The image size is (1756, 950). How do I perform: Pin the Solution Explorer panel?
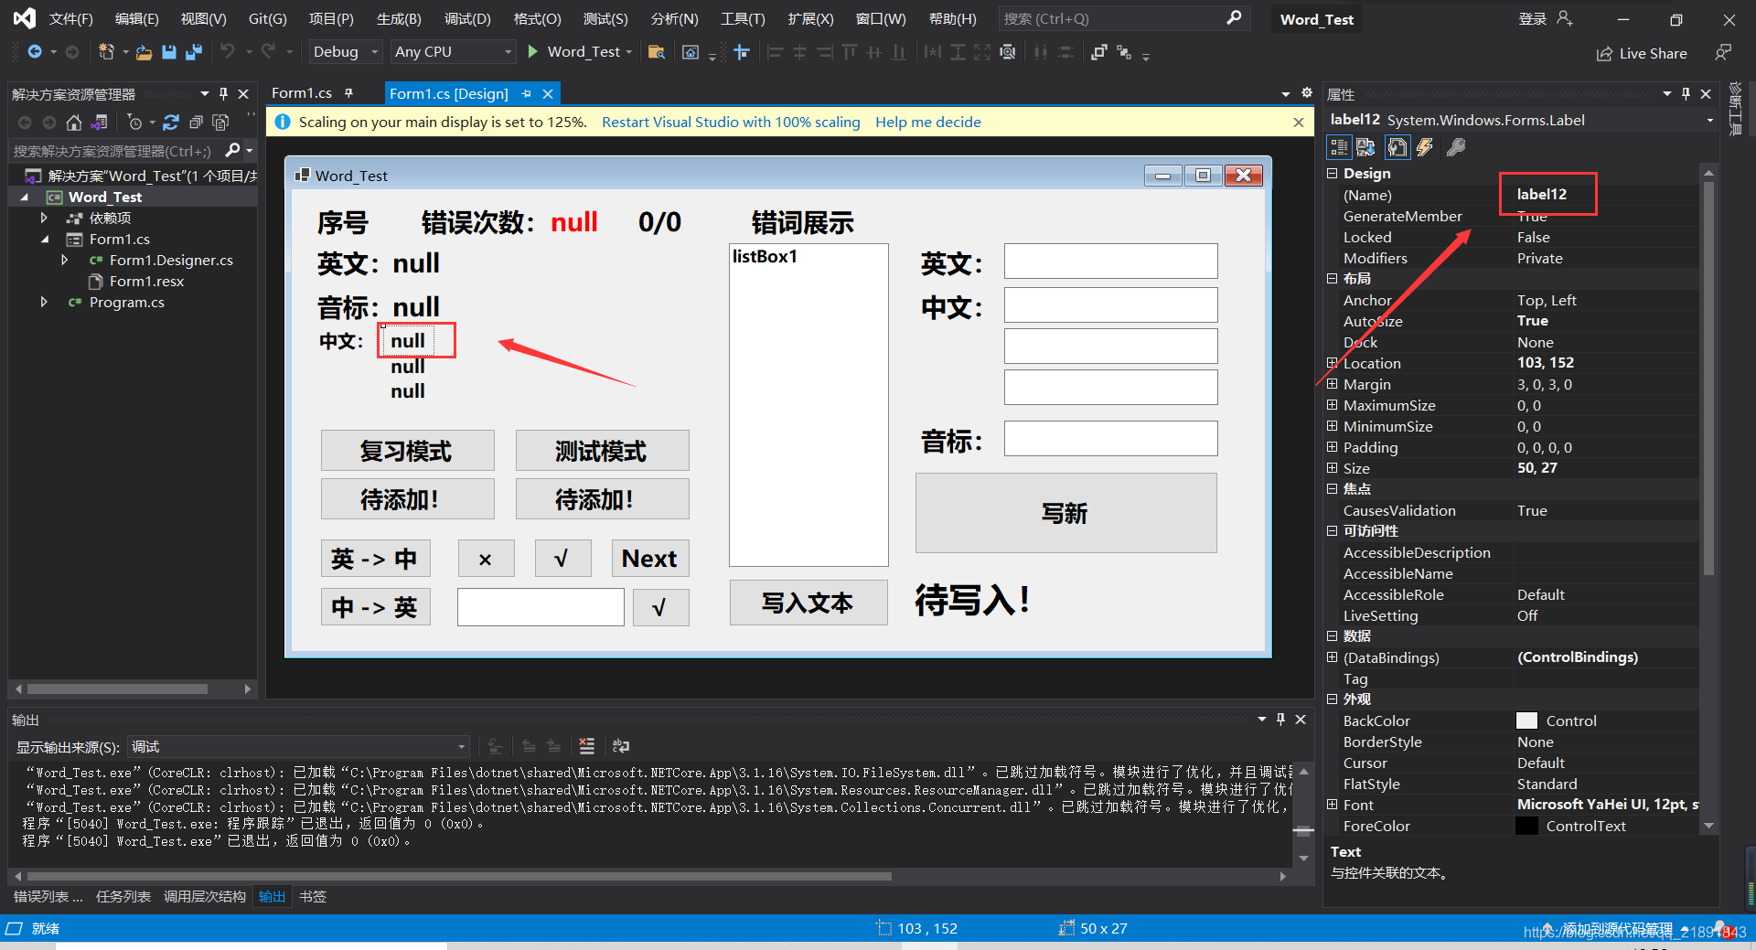click(x=223, y=93)
